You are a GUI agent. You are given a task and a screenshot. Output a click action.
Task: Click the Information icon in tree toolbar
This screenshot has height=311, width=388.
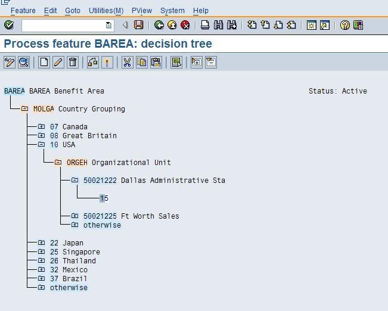(x=107, y=62)
